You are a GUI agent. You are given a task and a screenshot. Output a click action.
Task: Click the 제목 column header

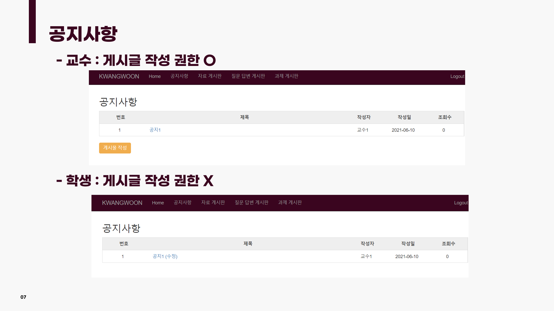point(244,117)
